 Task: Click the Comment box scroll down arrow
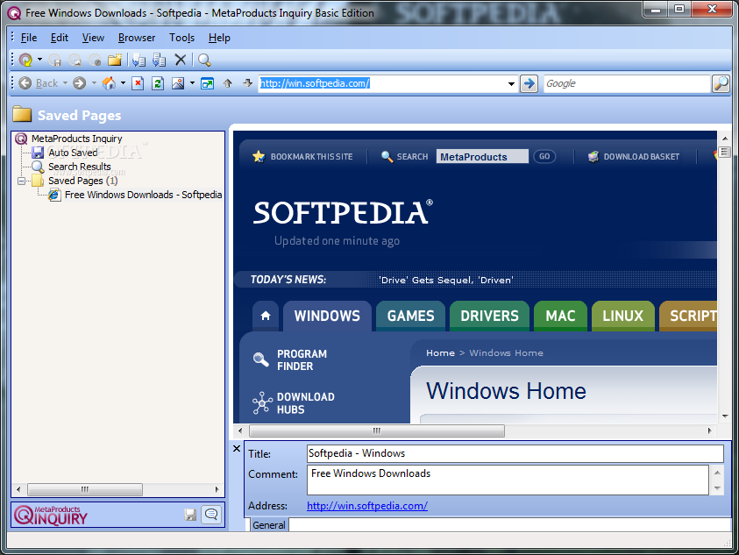click(x=717, y=488)
